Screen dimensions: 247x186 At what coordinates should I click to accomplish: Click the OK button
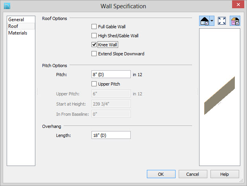pyautogui.click(x=161, y=174)
